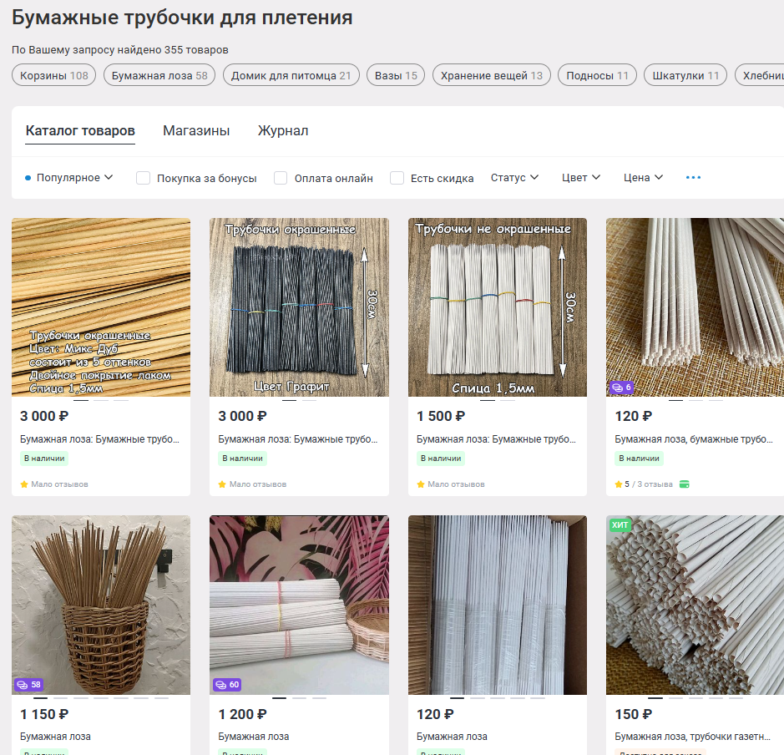Open product title of the 1 500 ₽ card
This screenshot has width=784, height=755.
[496, 439]
